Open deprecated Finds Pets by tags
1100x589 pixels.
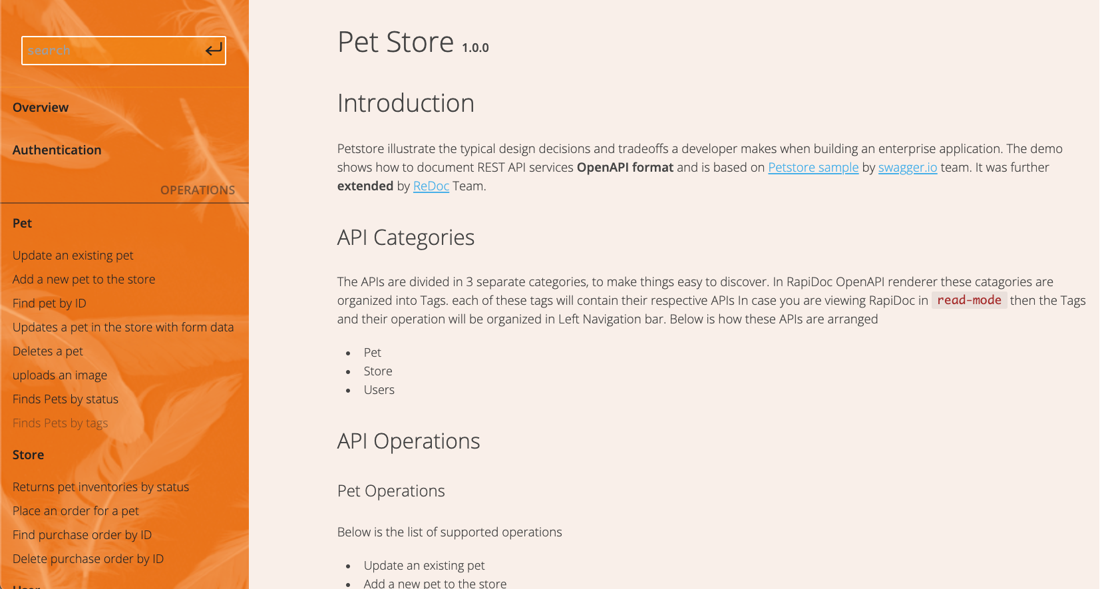[x=60, y=423]
